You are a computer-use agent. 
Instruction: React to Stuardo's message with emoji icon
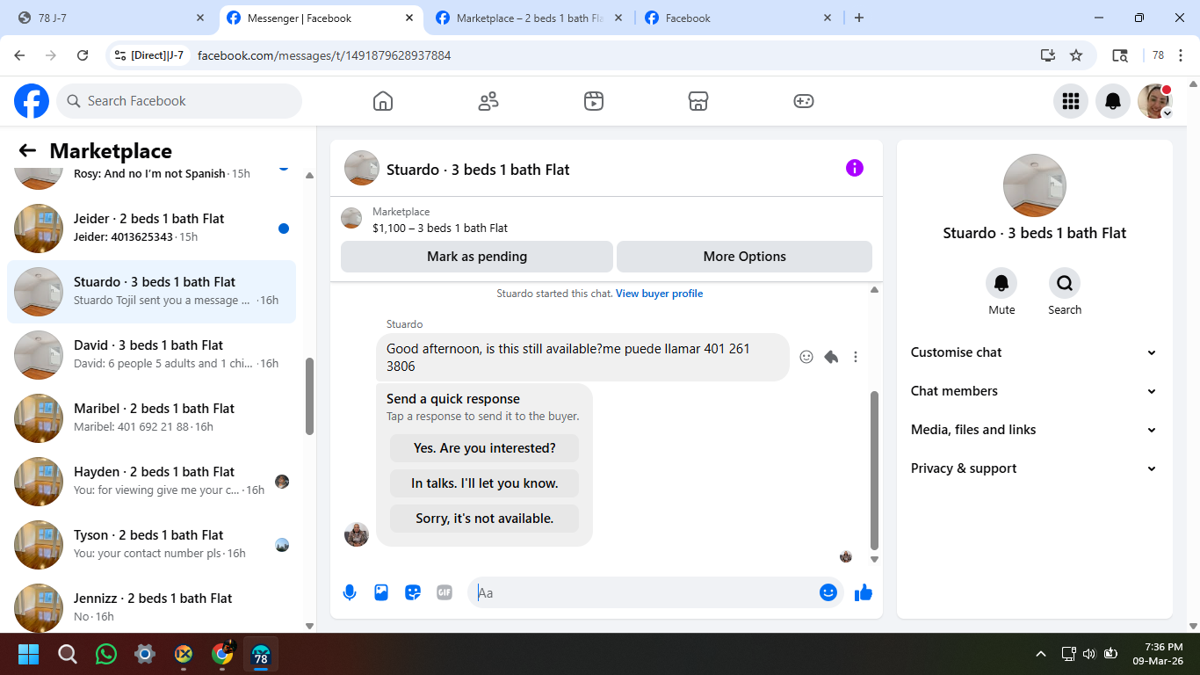[806, 357]
